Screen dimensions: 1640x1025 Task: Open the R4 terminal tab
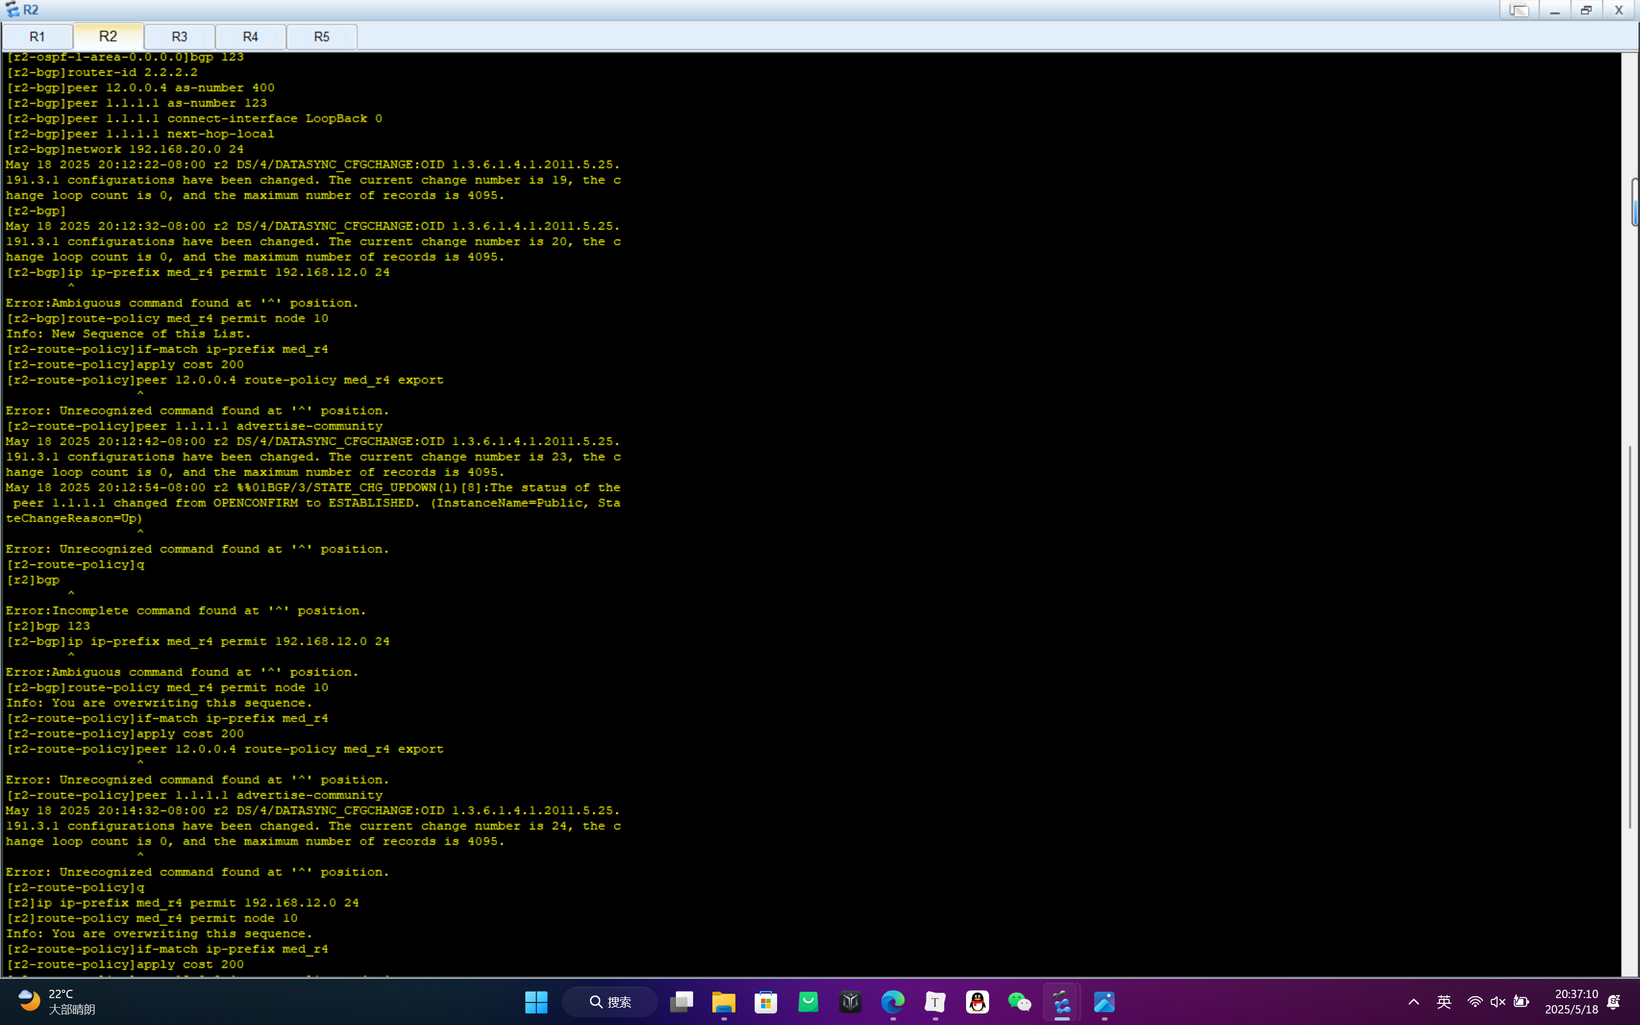250,37
